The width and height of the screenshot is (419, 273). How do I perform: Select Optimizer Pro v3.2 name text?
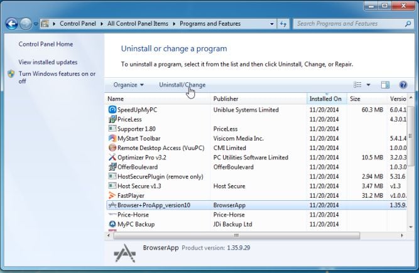tap(142, 158)
